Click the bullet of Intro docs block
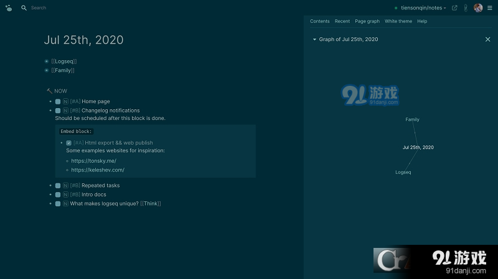The image size is (498, 279). (50, 194)
